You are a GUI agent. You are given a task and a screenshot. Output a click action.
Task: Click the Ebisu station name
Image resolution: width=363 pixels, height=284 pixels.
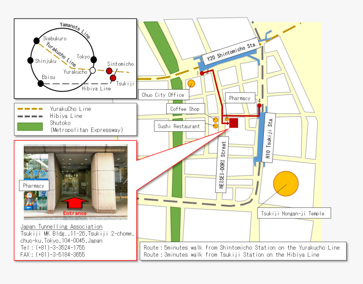click(x=49, y=77)
